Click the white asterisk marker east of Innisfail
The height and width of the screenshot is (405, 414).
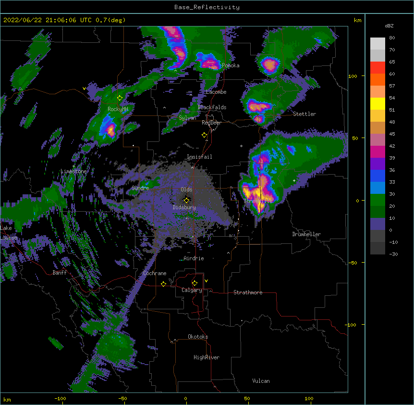[241, 146]
